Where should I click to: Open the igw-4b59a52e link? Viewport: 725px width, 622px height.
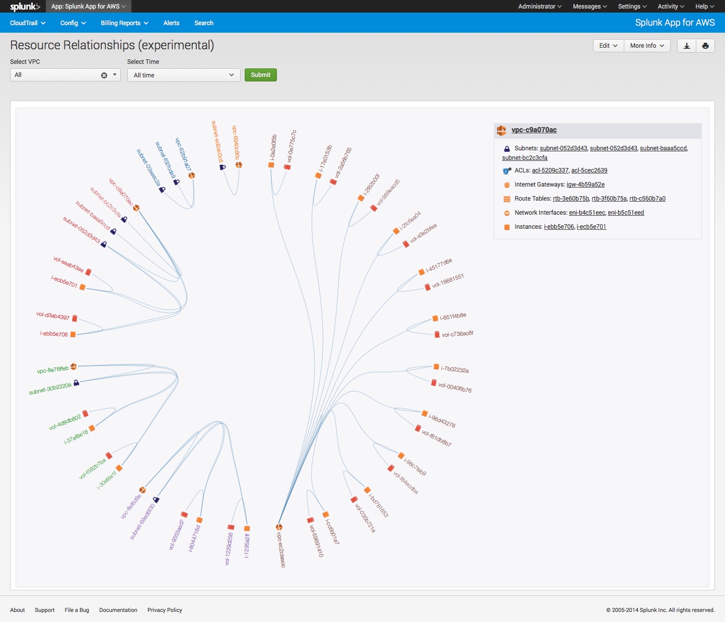[586, 185]
